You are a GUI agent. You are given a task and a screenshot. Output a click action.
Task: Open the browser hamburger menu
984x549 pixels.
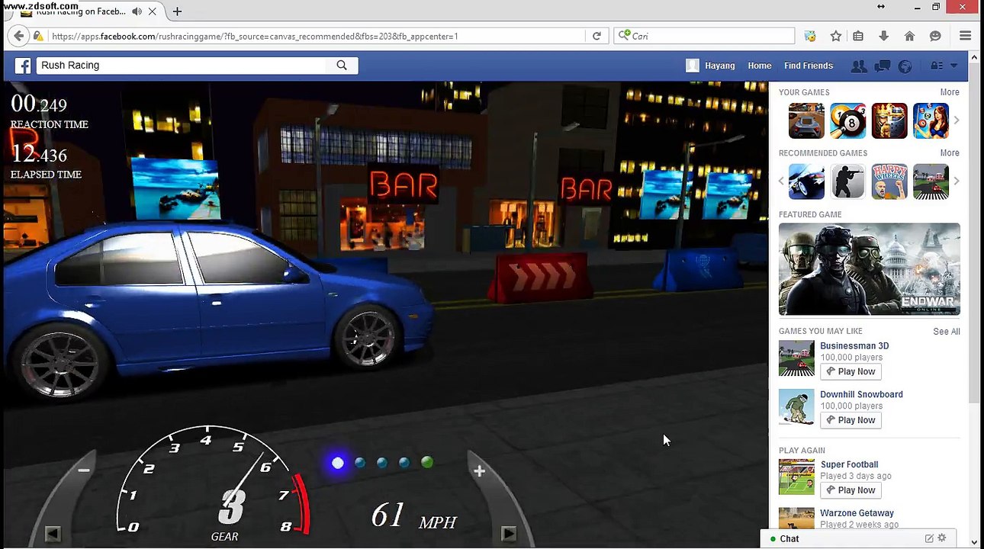(x=965, y=36)
